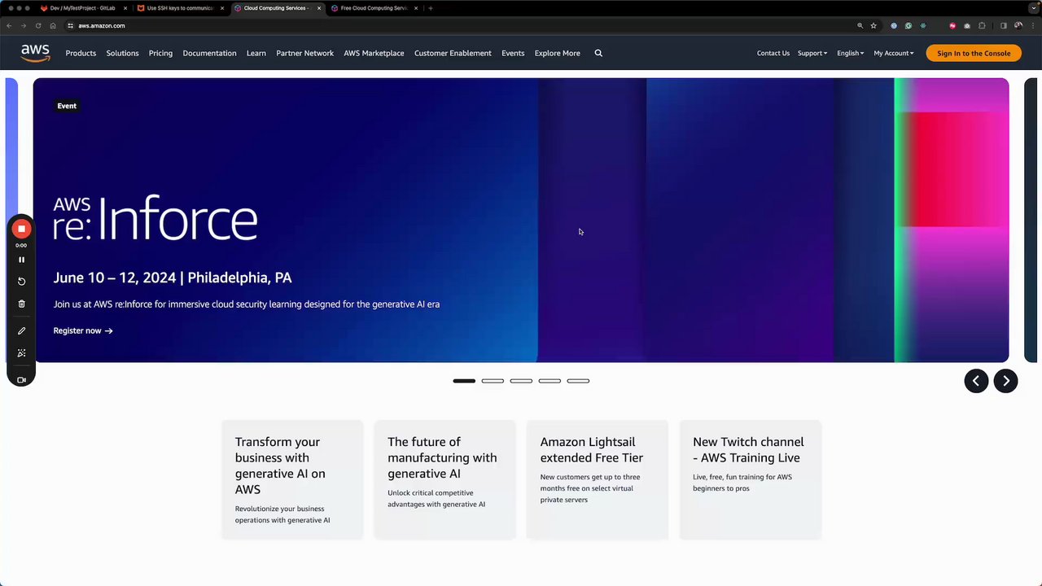
Task: Close the Free Cloud Computing Services tab
Action: pos(416,8)
